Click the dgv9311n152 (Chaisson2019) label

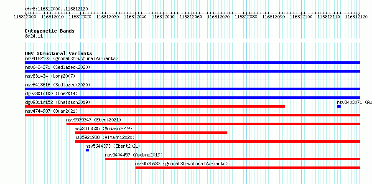tap(58, 102)
